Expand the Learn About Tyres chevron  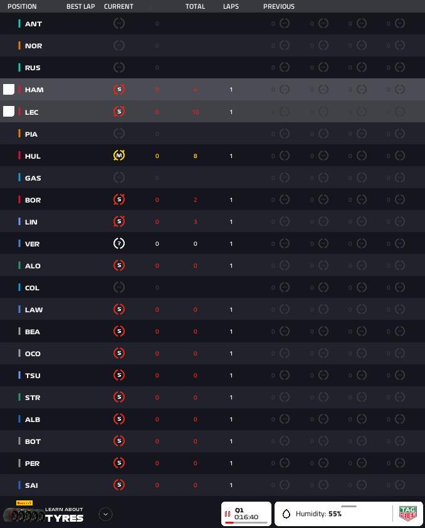coord(105,514)
